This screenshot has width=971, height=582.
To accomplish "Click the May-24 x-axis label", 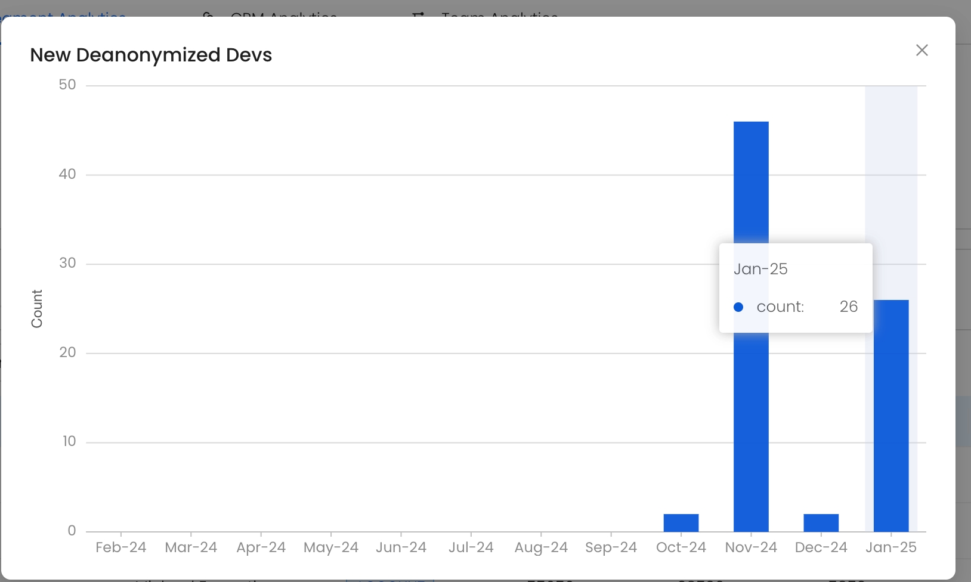I will coord(330,547).
